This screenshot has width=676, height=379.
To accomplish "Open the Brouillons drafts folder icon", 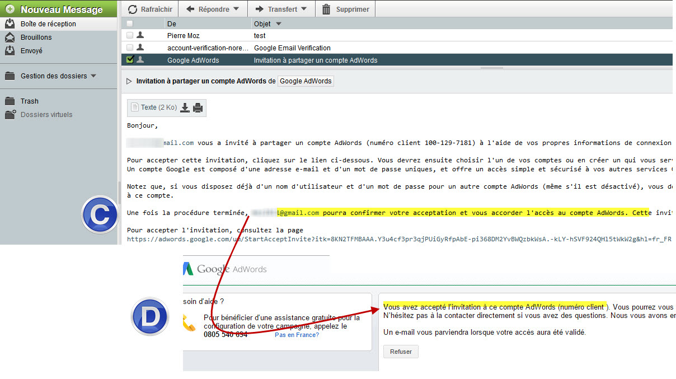I will tap(10, 38).
